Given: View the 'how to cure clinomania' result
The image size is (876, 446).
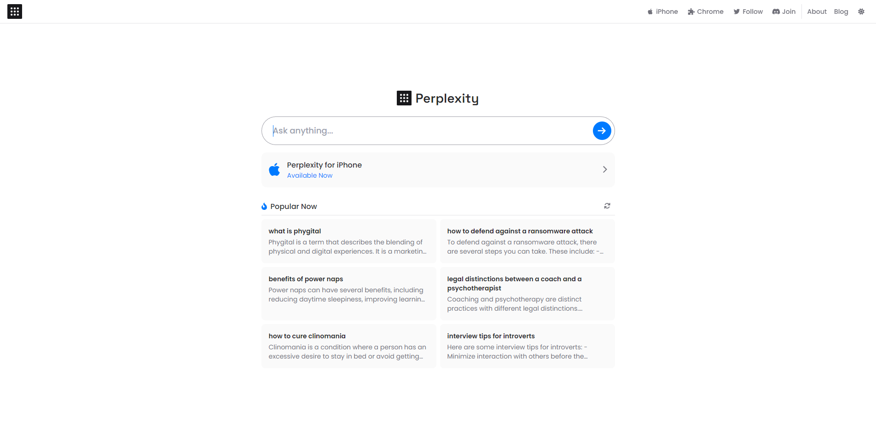Looking at the screenshot, I should (x=348, y=346).
